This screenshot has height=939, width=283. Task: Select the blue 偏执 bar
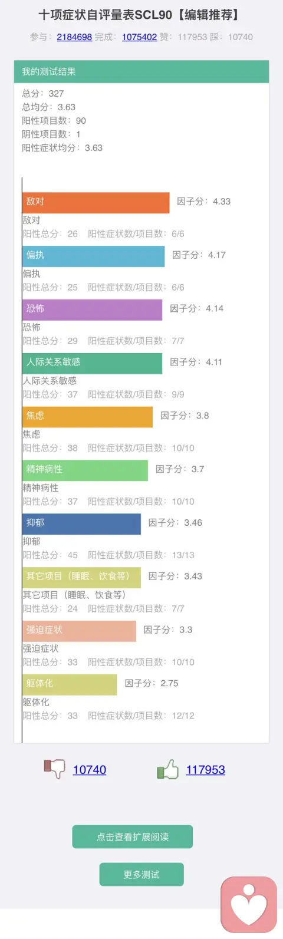coord(94,256)
